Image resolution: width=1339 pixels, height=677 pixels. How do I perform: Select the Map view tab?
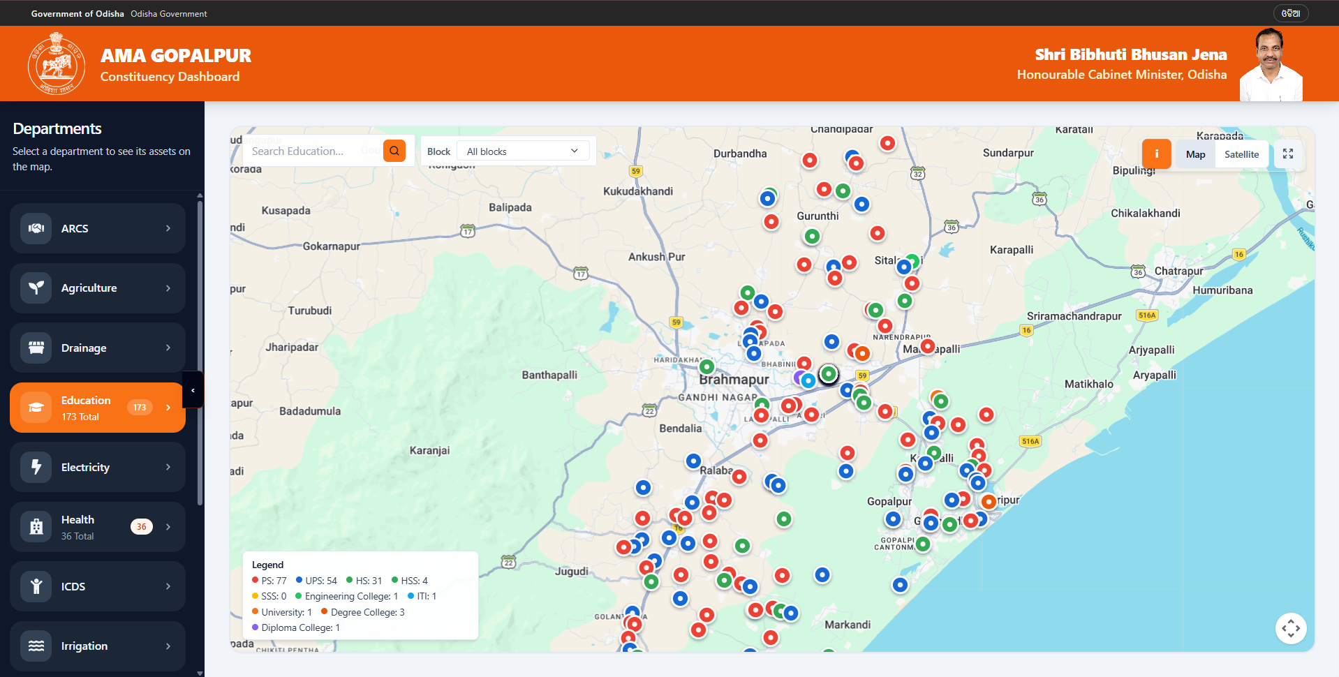1195,154
